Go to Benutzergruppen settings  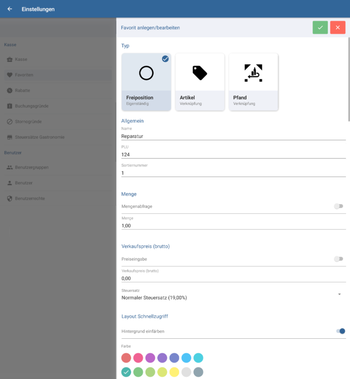31,167
